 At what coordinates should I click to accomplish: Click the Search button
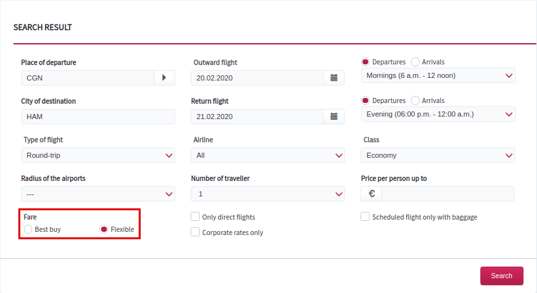tap(502, 276)
